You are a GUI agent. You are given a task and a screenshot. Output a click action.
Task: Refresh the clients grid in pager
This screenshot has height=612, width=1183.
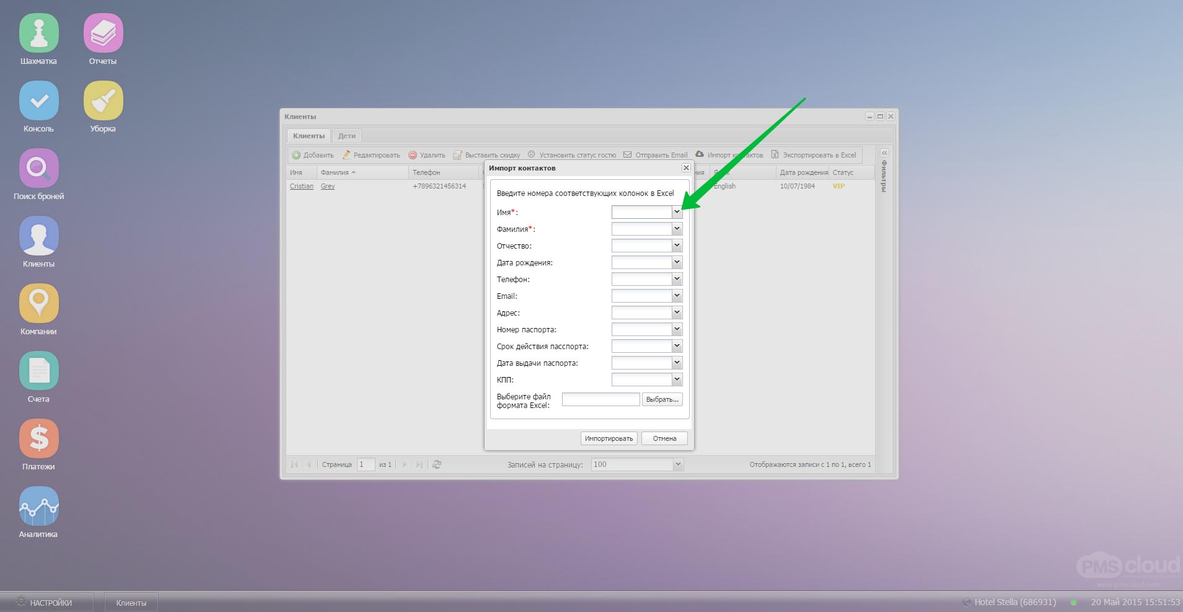click(437, 464)
